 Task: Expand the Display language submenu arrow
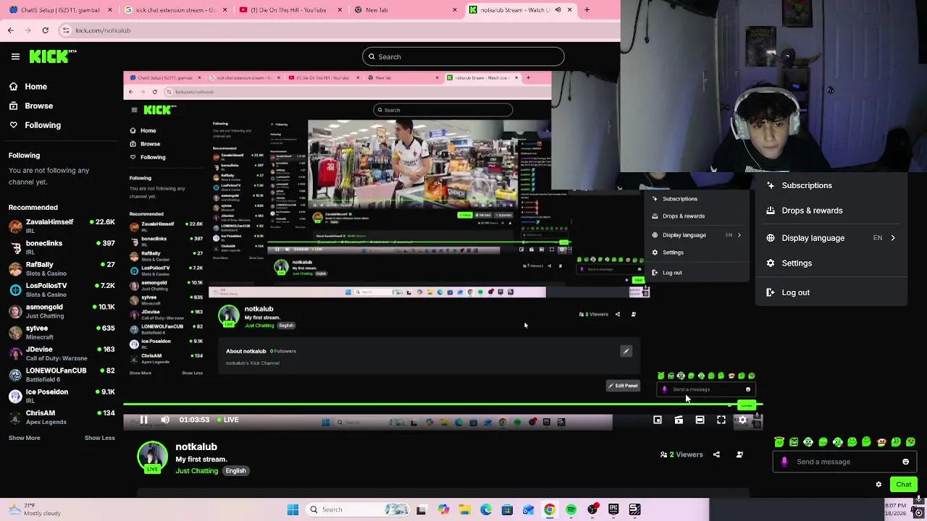pos(892,238)
